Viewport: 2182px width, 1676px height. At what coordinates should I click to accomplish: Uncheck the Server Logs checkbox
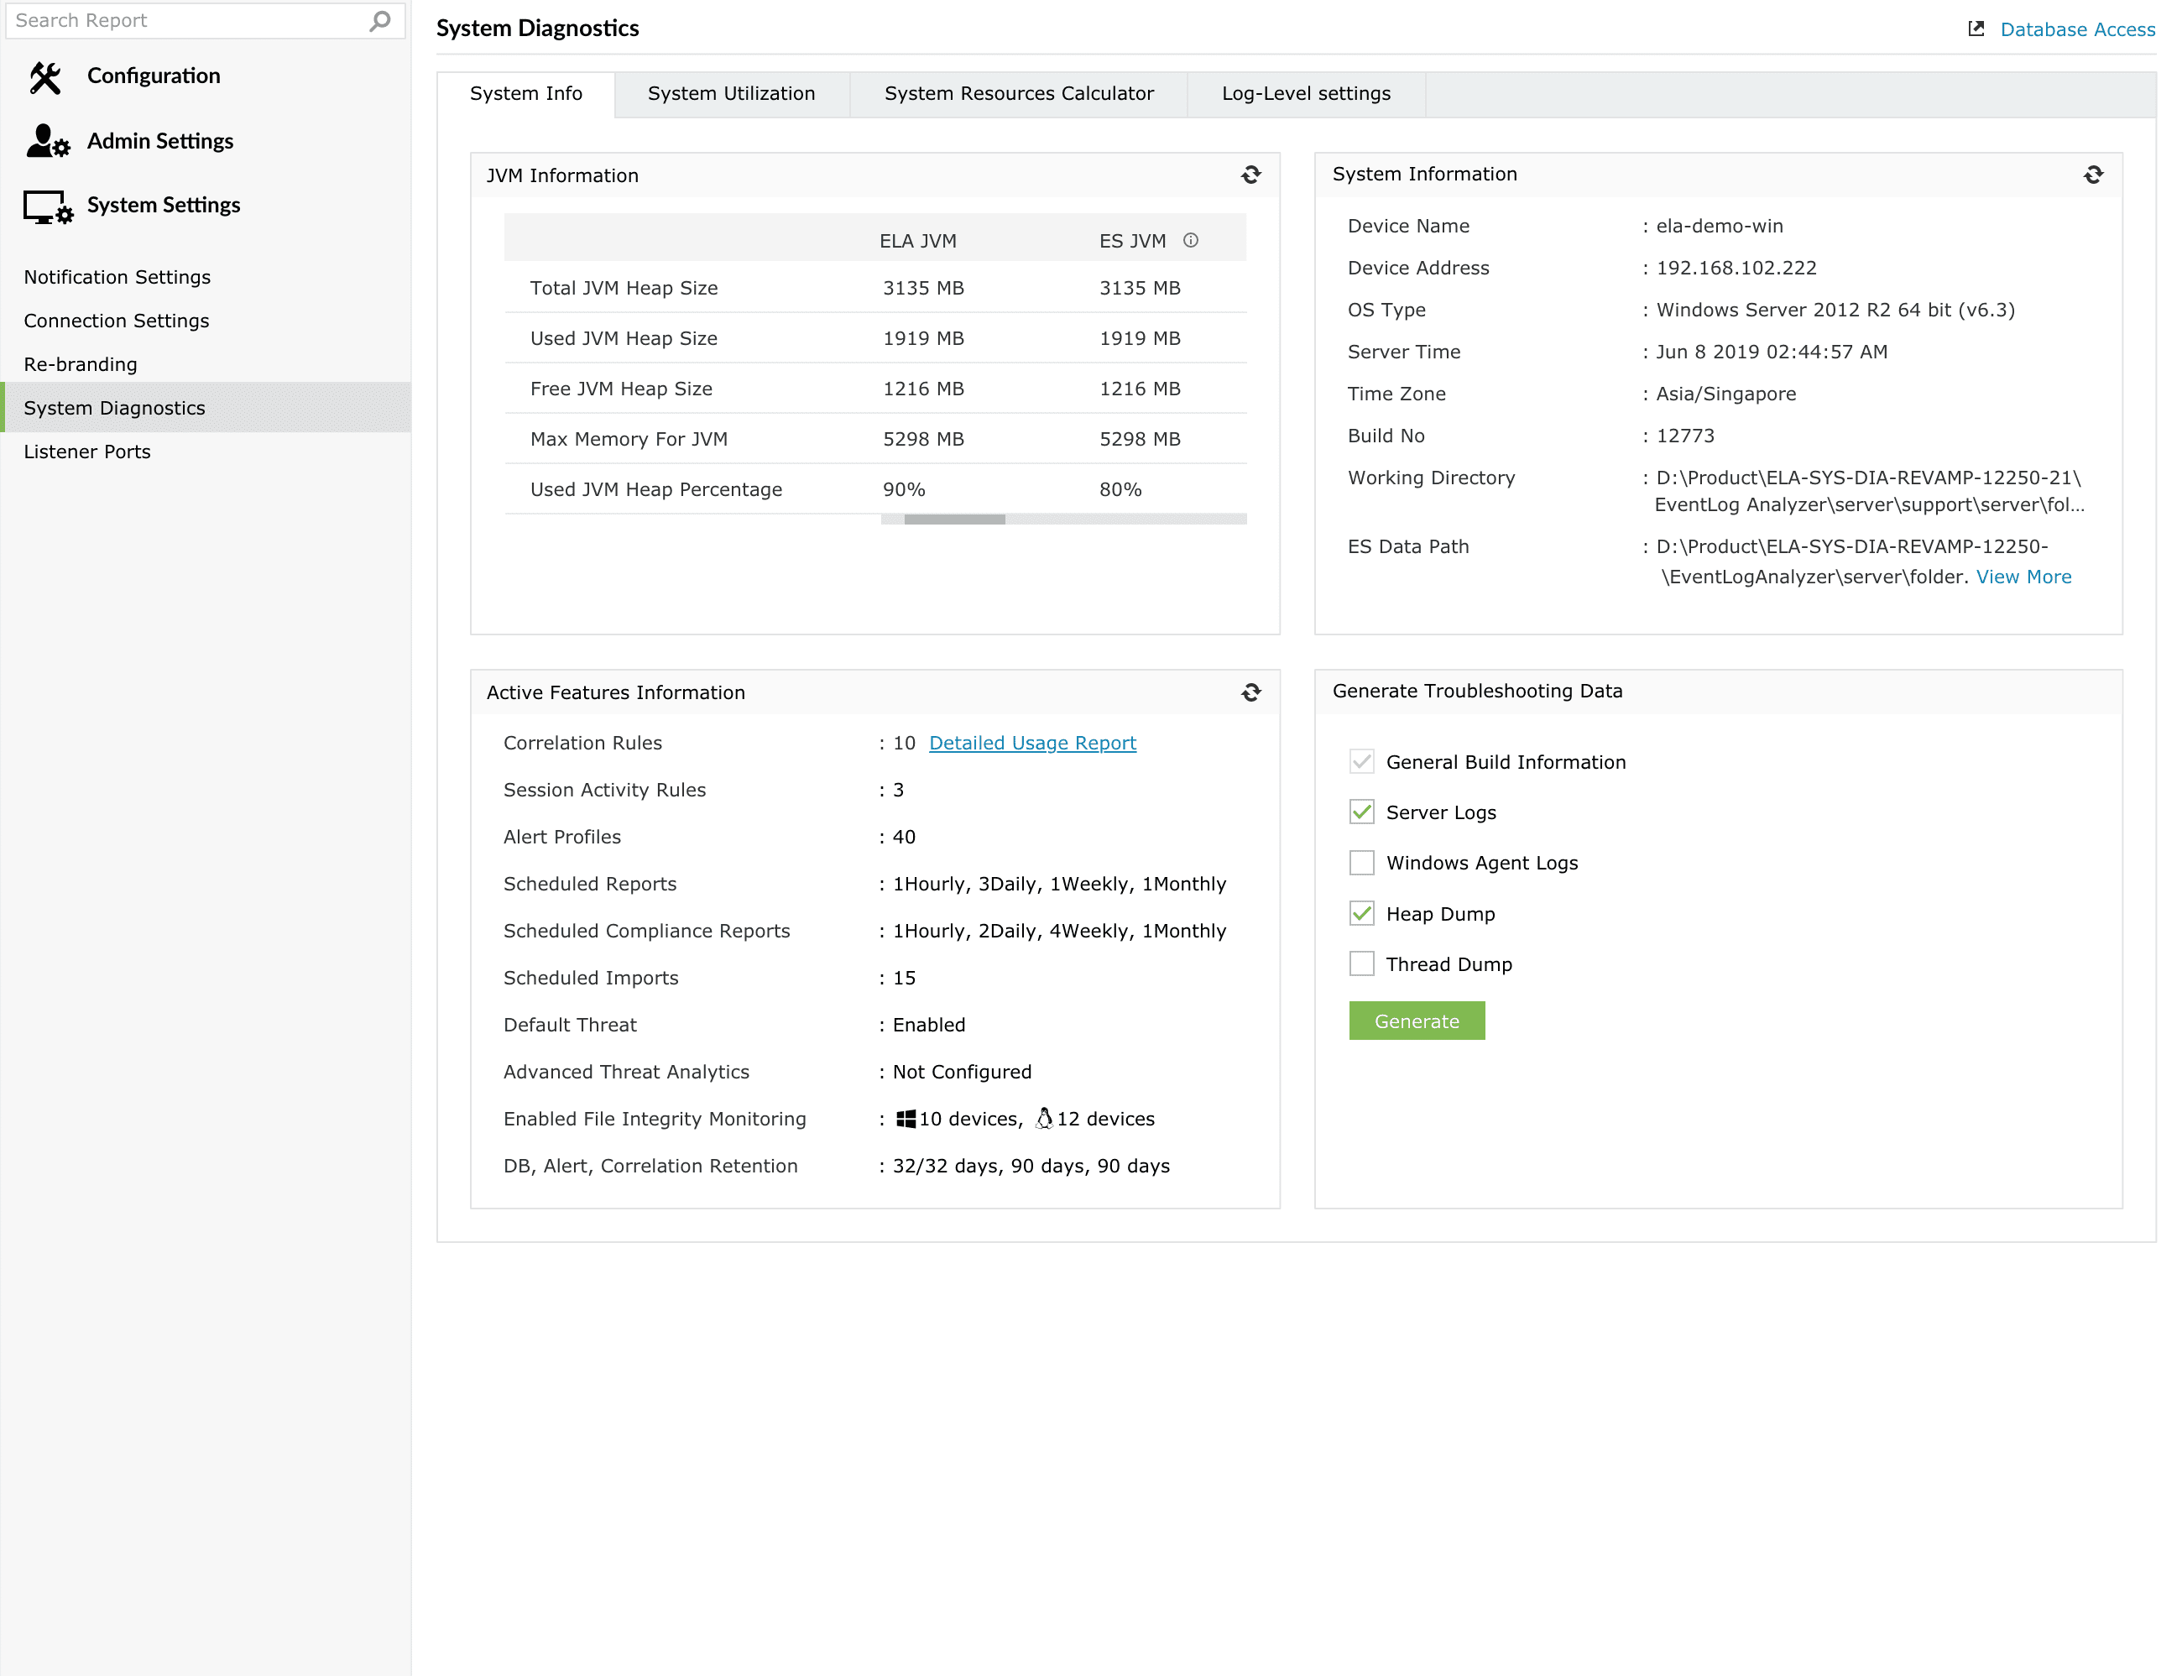click(x=1361, y=812)
